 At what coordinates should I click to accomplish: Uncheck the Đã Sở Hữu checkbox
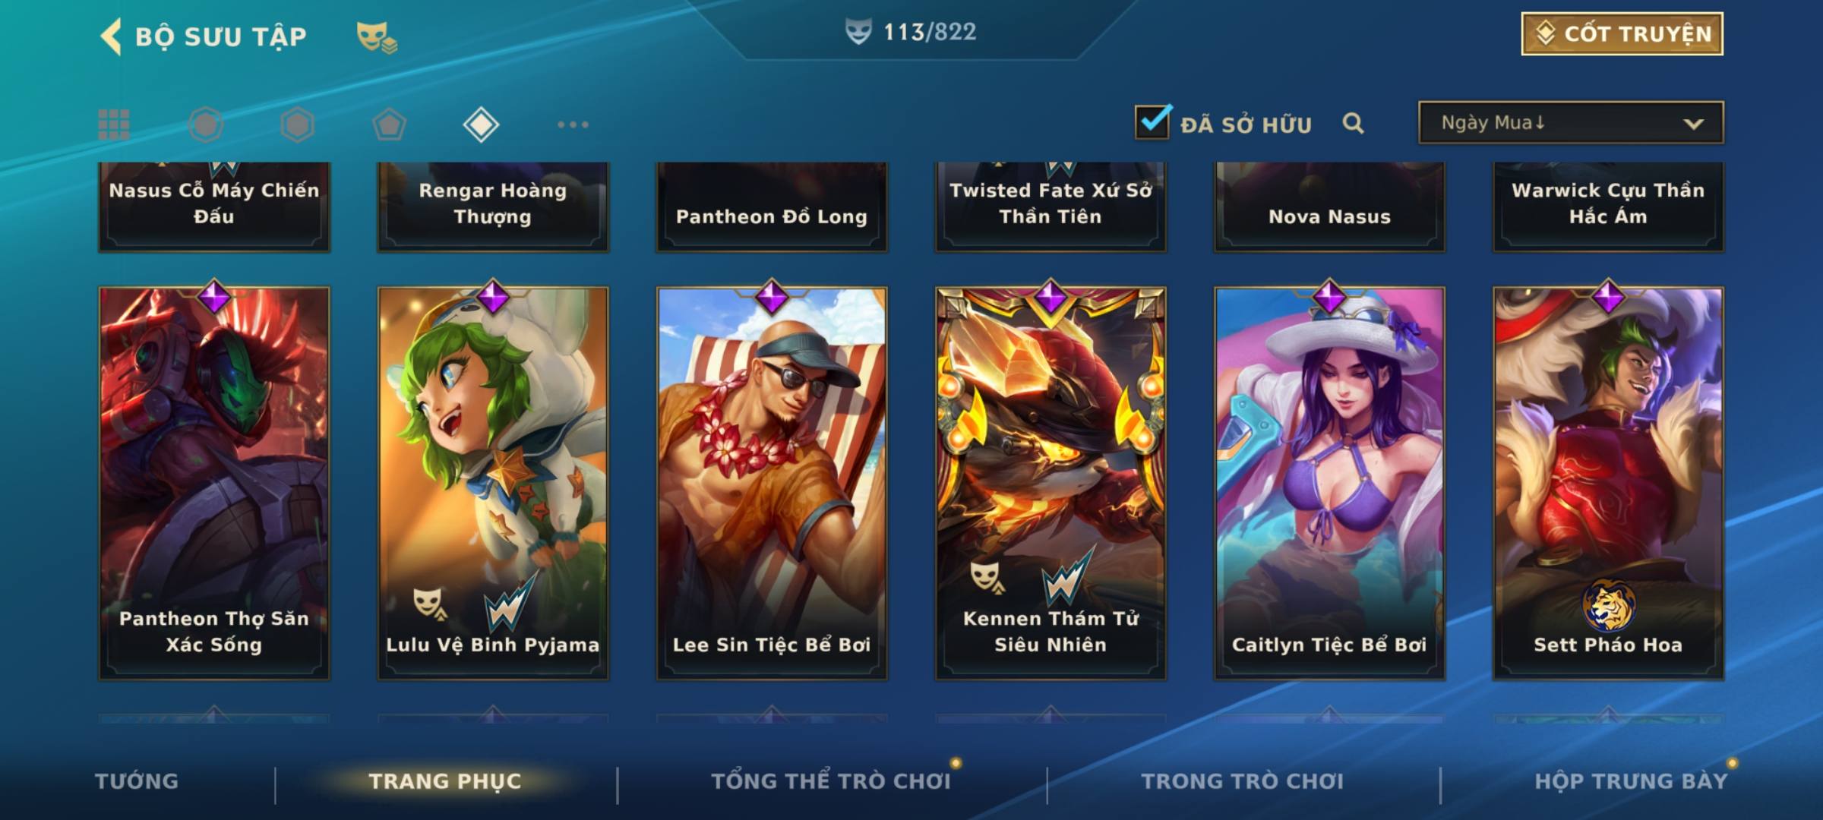[x=1152, y=121]
